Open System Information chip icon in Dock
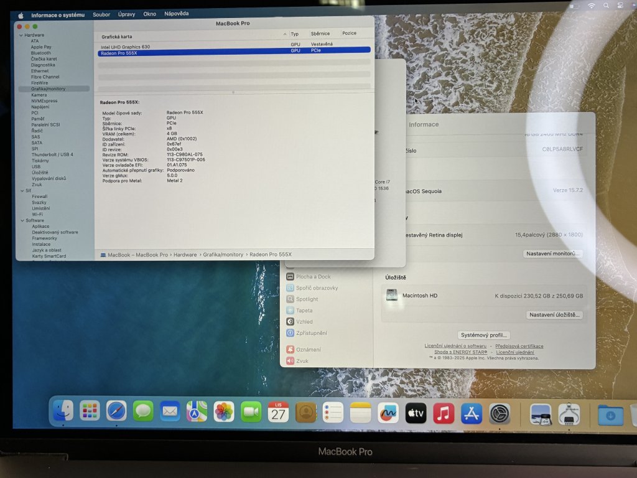 [x=569, y=415]
